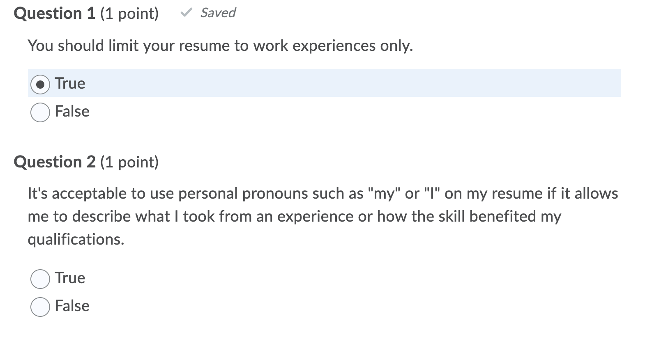This screenshot has height=339, width=645.
Task: Click the Saved status text
Action: (x=217, y=13)
